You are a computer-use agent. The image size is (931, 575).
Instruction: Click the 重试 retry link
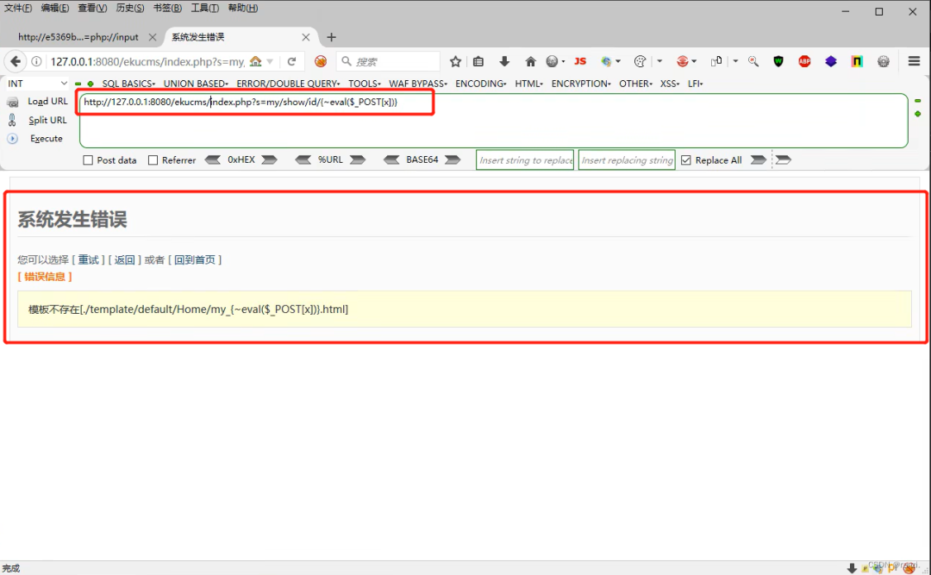click(x=89, y=259)
